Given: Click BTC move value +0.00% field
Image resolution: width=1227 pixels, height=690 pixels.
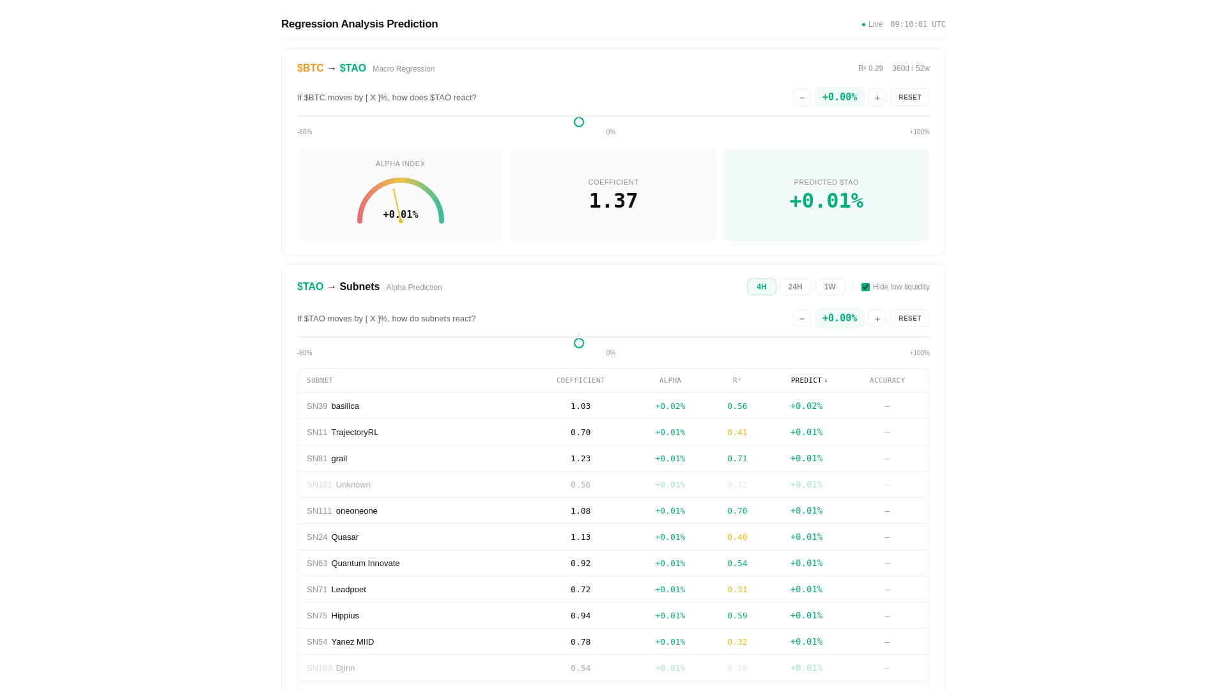Looking at the screenshot, I should pos(839,97).
